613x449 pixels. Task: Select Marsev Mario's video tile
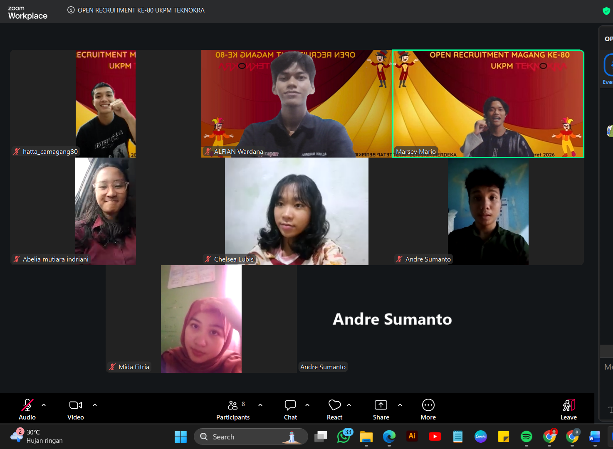coord(488,104)
